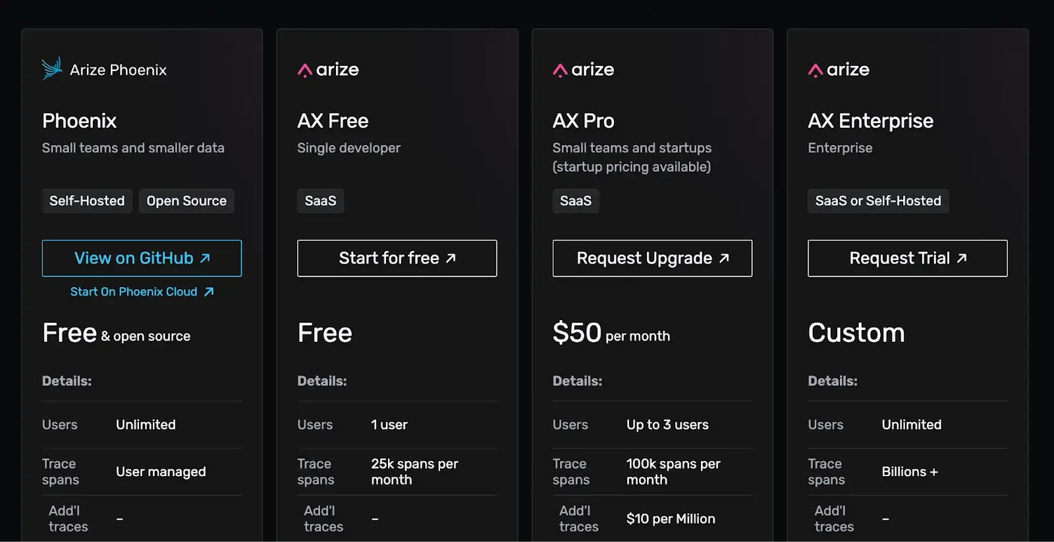Click the arize logo on AX Pro card
Image resolution: width=1054 pixels, height=542 pixels.
pos(584,70)
